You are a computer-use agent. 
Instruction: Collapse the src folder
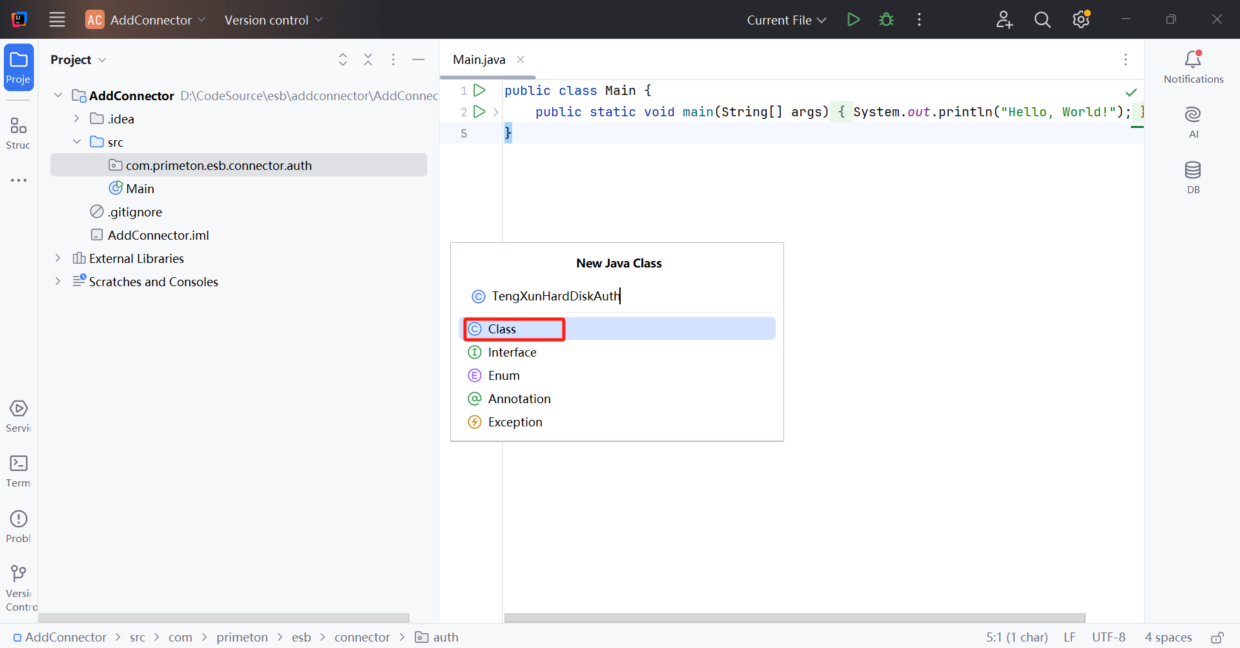coord(77,142)
